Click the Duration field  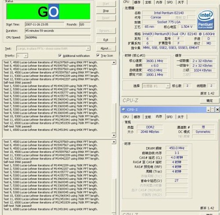pyautogui.click(x=58, y=31)
